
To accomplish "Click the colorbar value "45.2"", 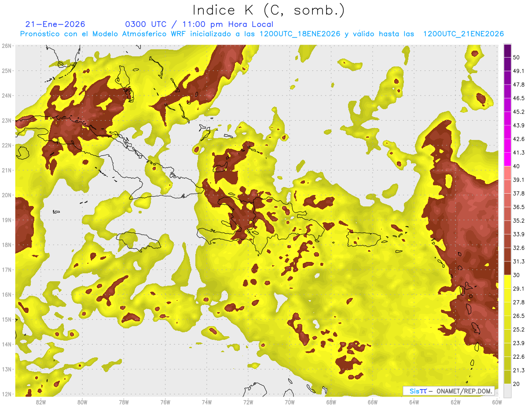I will coord(518,112).
